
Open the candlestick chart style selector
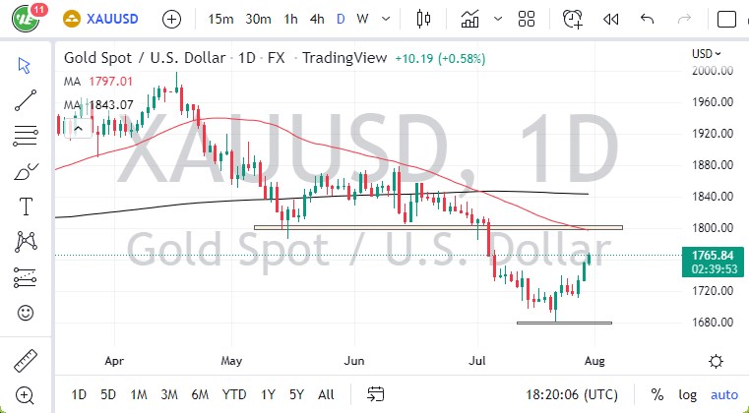424,19
